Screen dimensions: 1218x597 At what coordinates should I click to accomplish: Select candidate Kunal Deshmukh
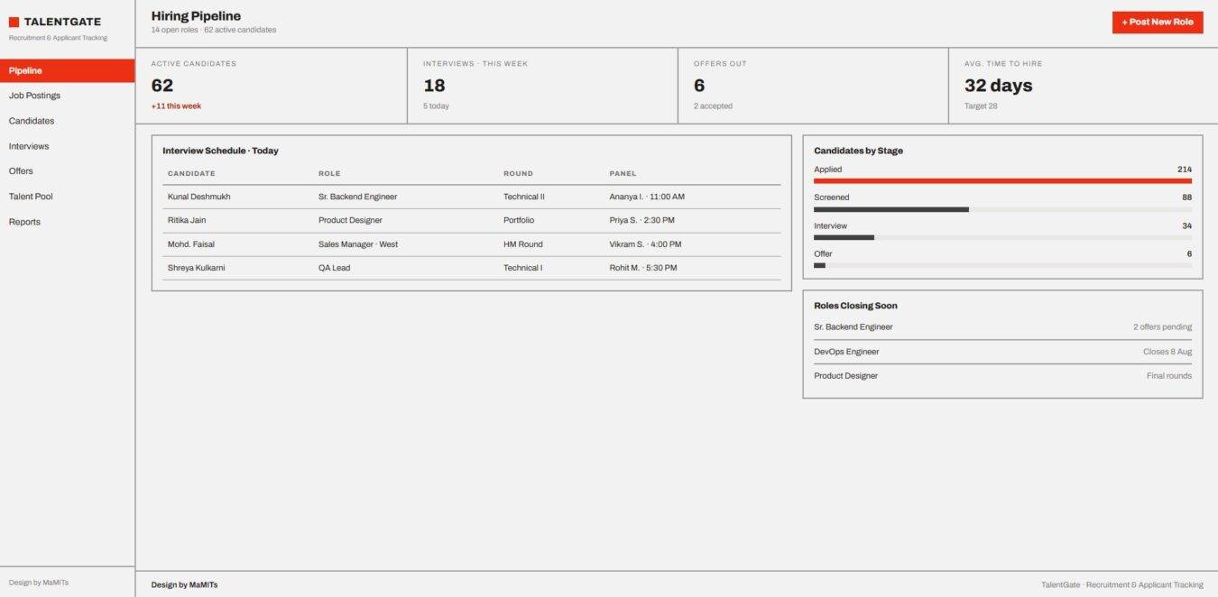(198, 197)
